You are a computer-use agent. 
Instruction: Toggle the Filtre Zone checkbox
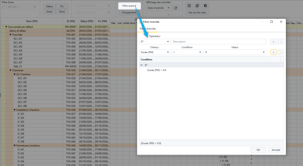4,7
